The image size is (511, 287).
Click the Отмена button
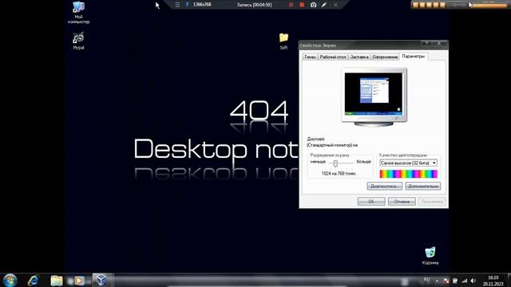(x=402, y=202)
